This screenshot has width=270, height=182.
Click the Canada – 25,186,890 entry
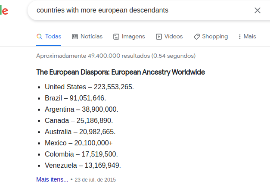(79, 120)
